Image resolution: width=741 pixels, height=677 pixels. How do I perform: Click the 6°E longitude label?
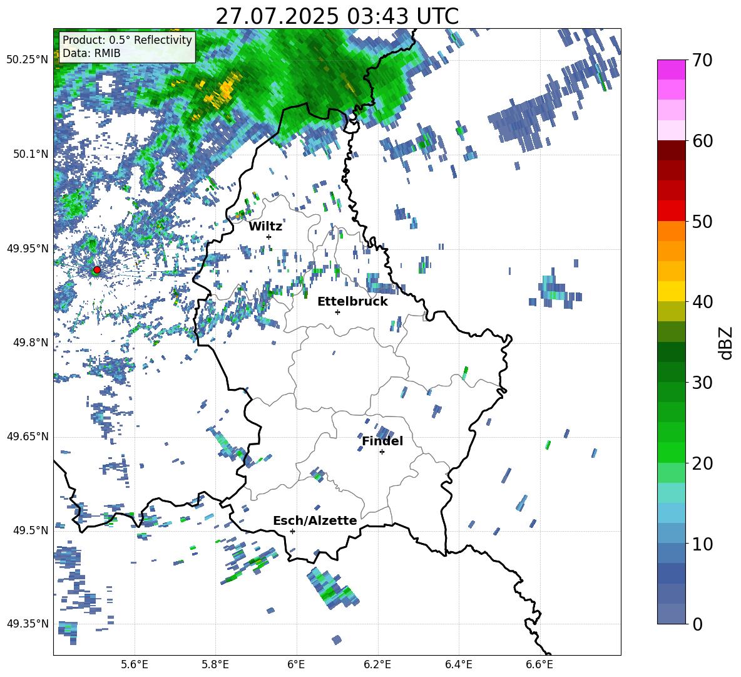[296, 664]
